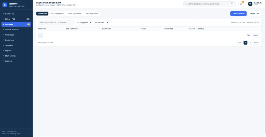Focus the search by name, SKU field
Viewport: 266px width, 137px height.
point(56,22)
